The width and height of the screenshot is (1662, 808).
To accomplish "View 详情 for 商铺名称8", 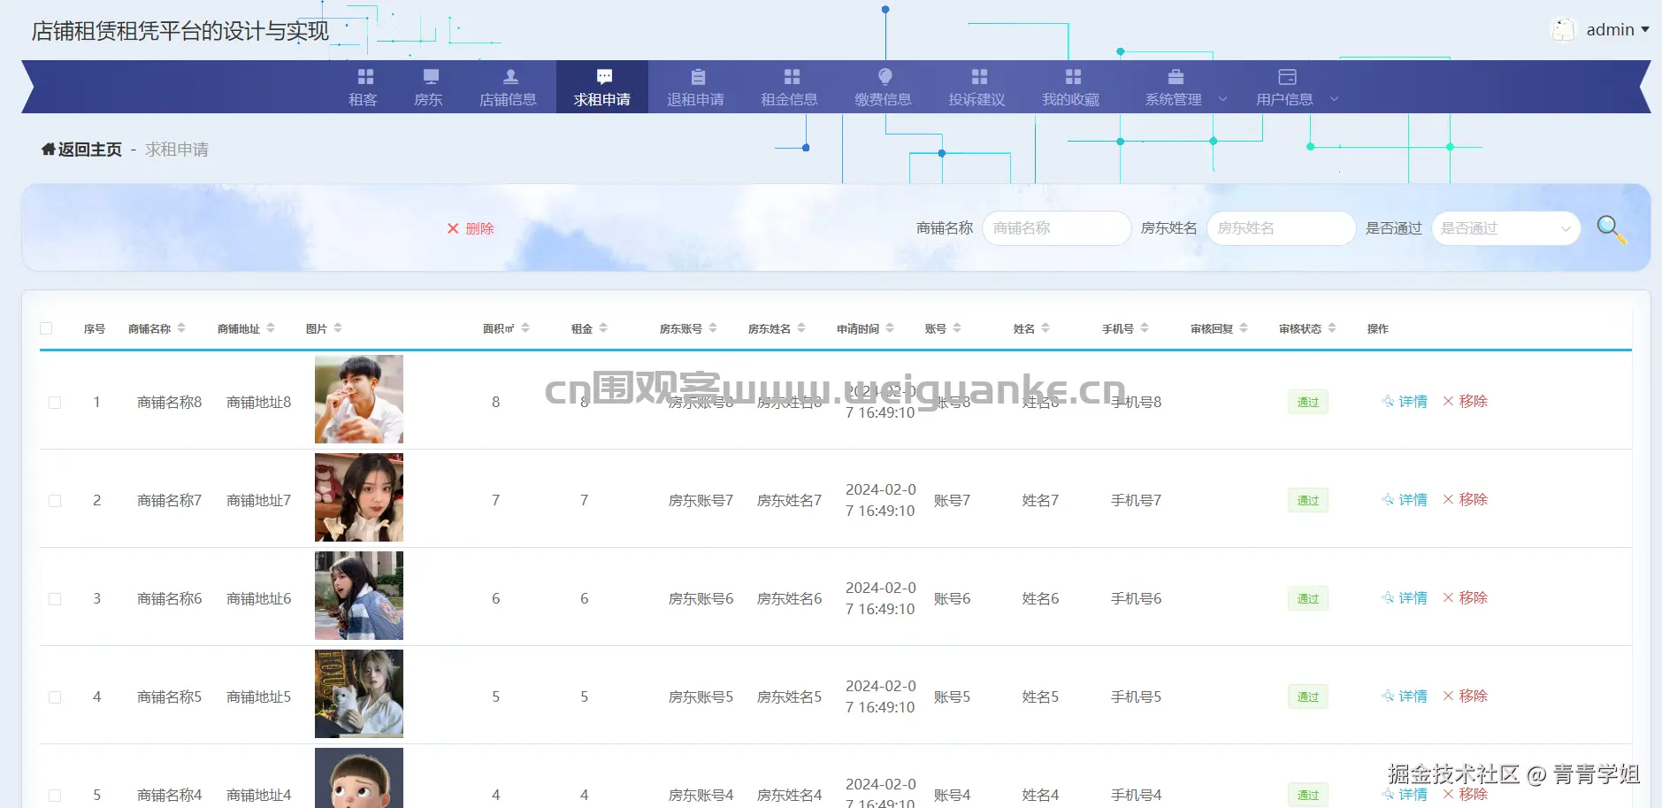I will point(1405,401).
